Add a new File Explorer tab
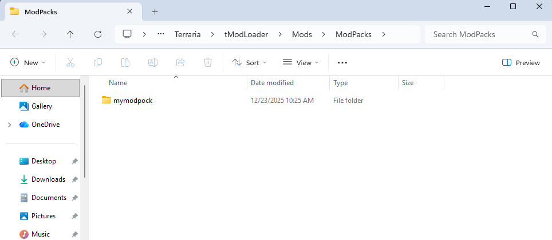This screenshot has height=240, width=552. pos(155,11)
